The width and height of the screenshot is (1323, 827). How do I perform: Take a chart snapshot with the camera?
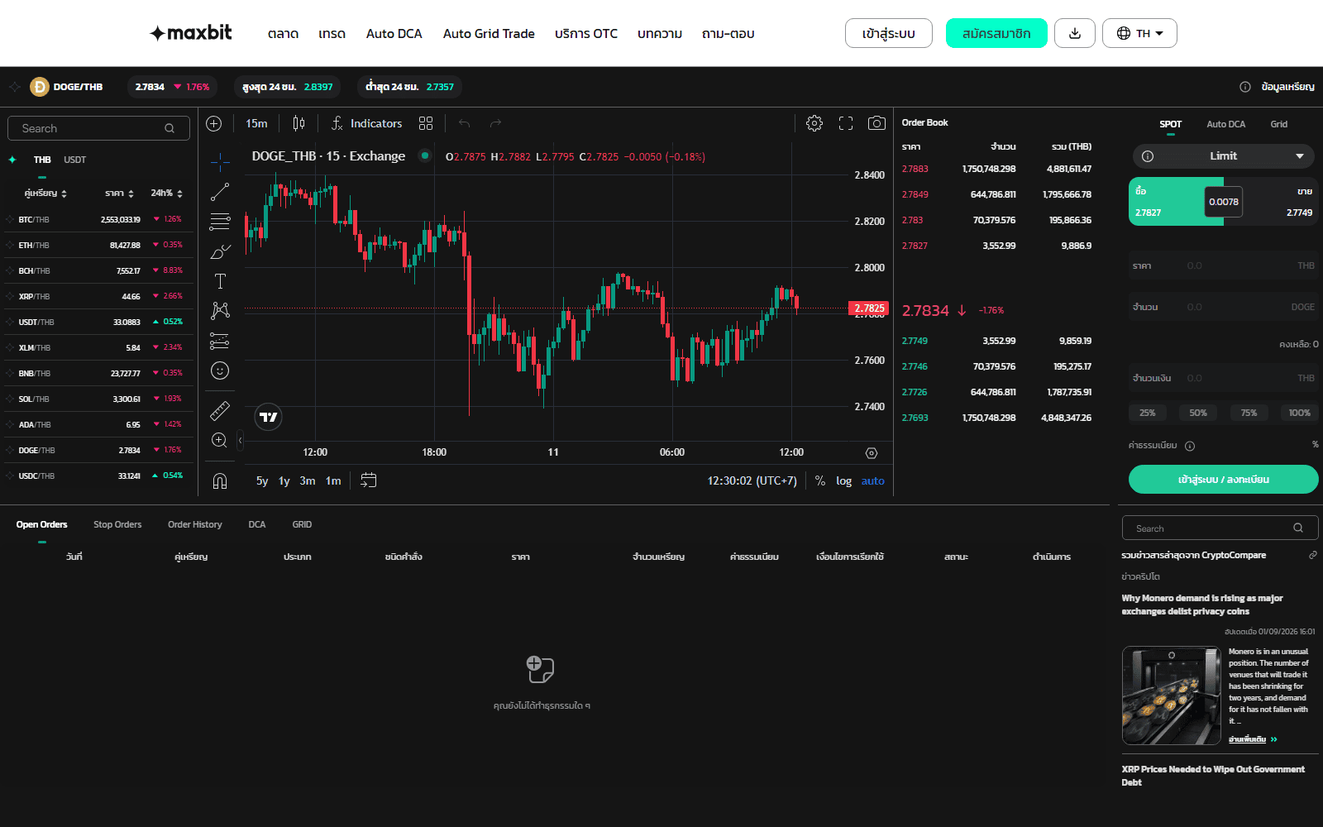click(876, 123)
